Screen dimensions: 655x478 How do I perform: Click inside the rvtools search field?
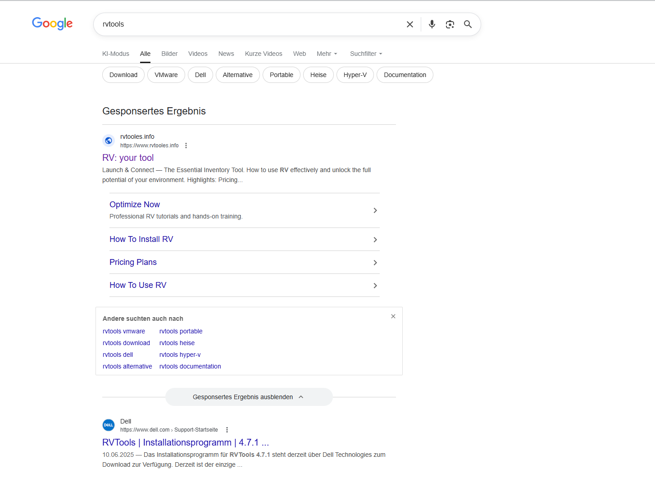248,24
